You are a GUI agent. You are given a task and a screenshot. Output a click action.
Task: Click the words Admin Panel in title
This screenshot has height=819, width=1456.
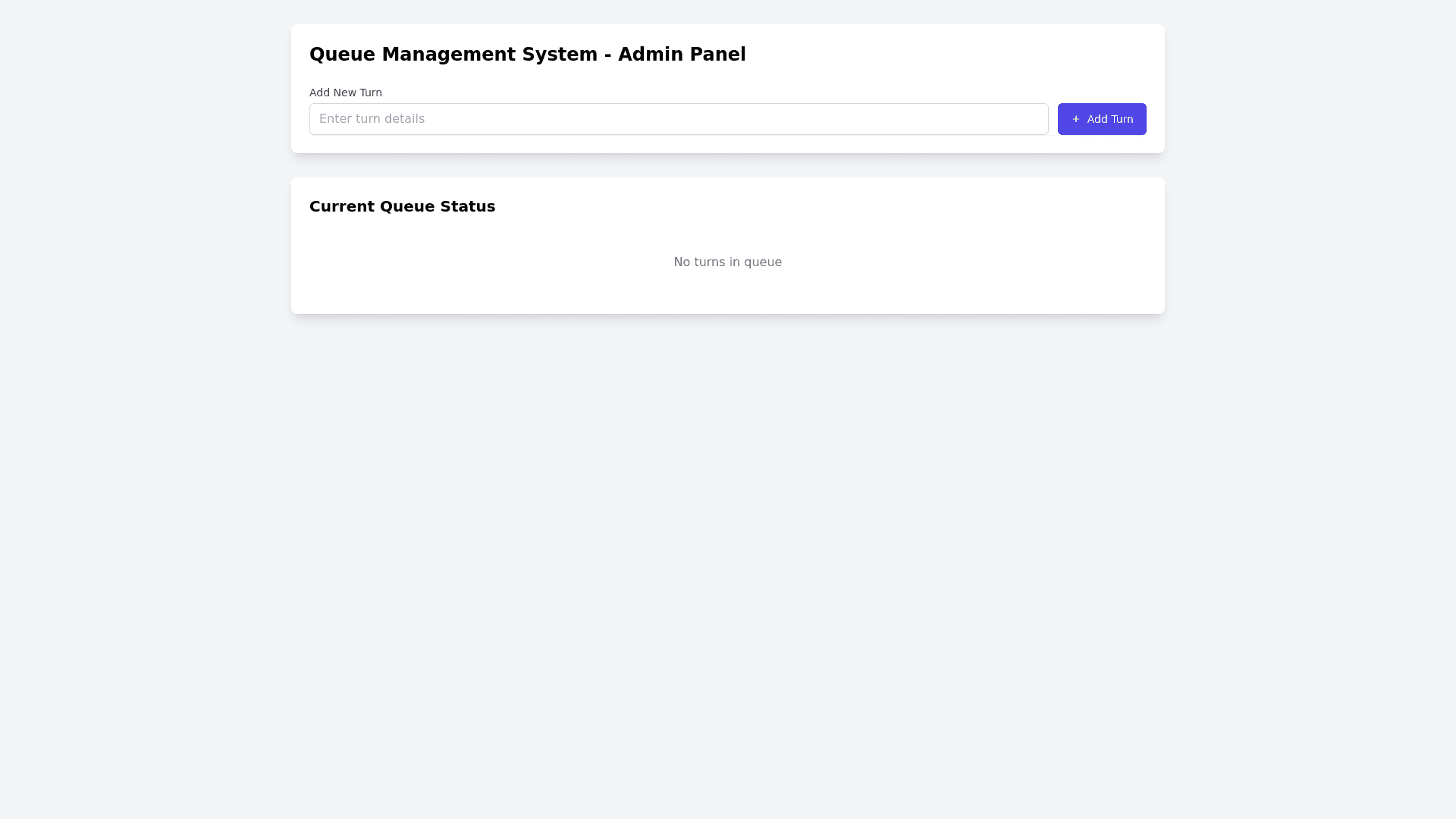coord(682,55)
